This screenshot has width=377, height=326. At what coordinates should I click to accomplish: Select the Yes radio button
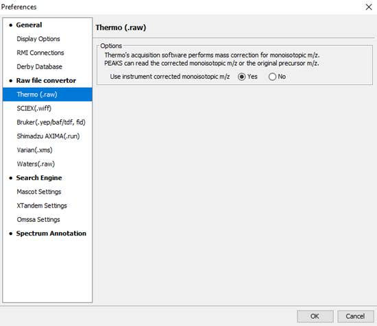coord(241,77)
